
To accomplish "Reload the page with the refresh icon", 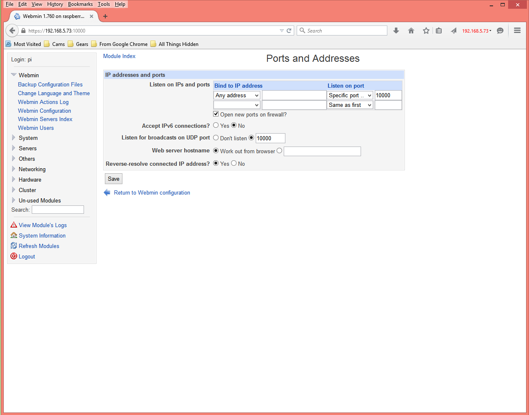I will (289, 30).
